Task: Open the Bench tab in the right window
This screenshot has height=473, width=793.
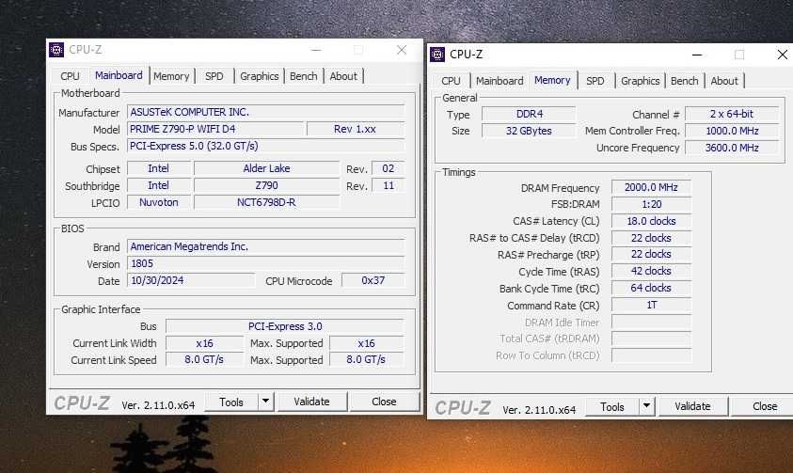Action: [684, 81]
